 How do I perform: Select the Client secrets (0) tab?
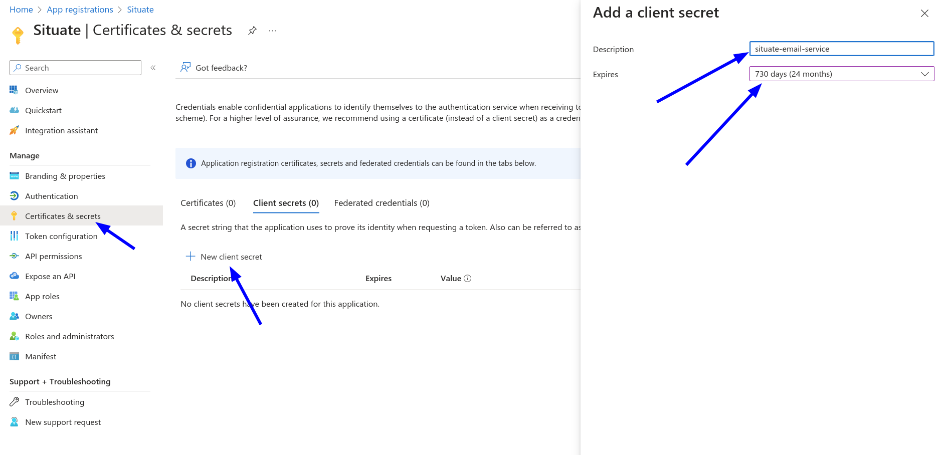pos(286,203)
